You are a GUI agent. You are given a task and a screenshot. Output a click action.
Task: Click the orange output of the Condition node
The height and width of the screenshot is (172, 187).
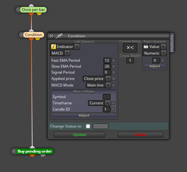coord(31,39)
